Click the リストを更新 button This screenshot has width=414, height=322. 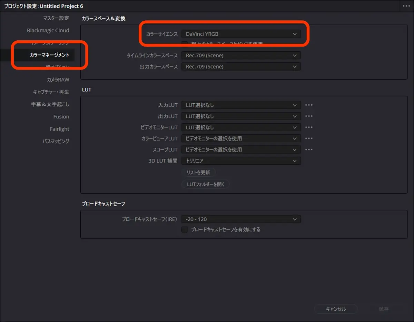point(198,172)
